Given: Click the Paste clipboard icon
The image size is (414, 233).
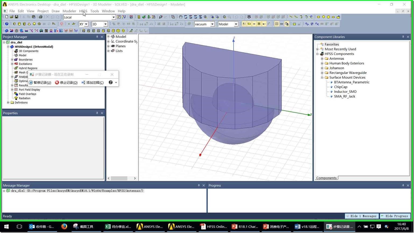Looking at the screenshot, I should coord(34,17).
